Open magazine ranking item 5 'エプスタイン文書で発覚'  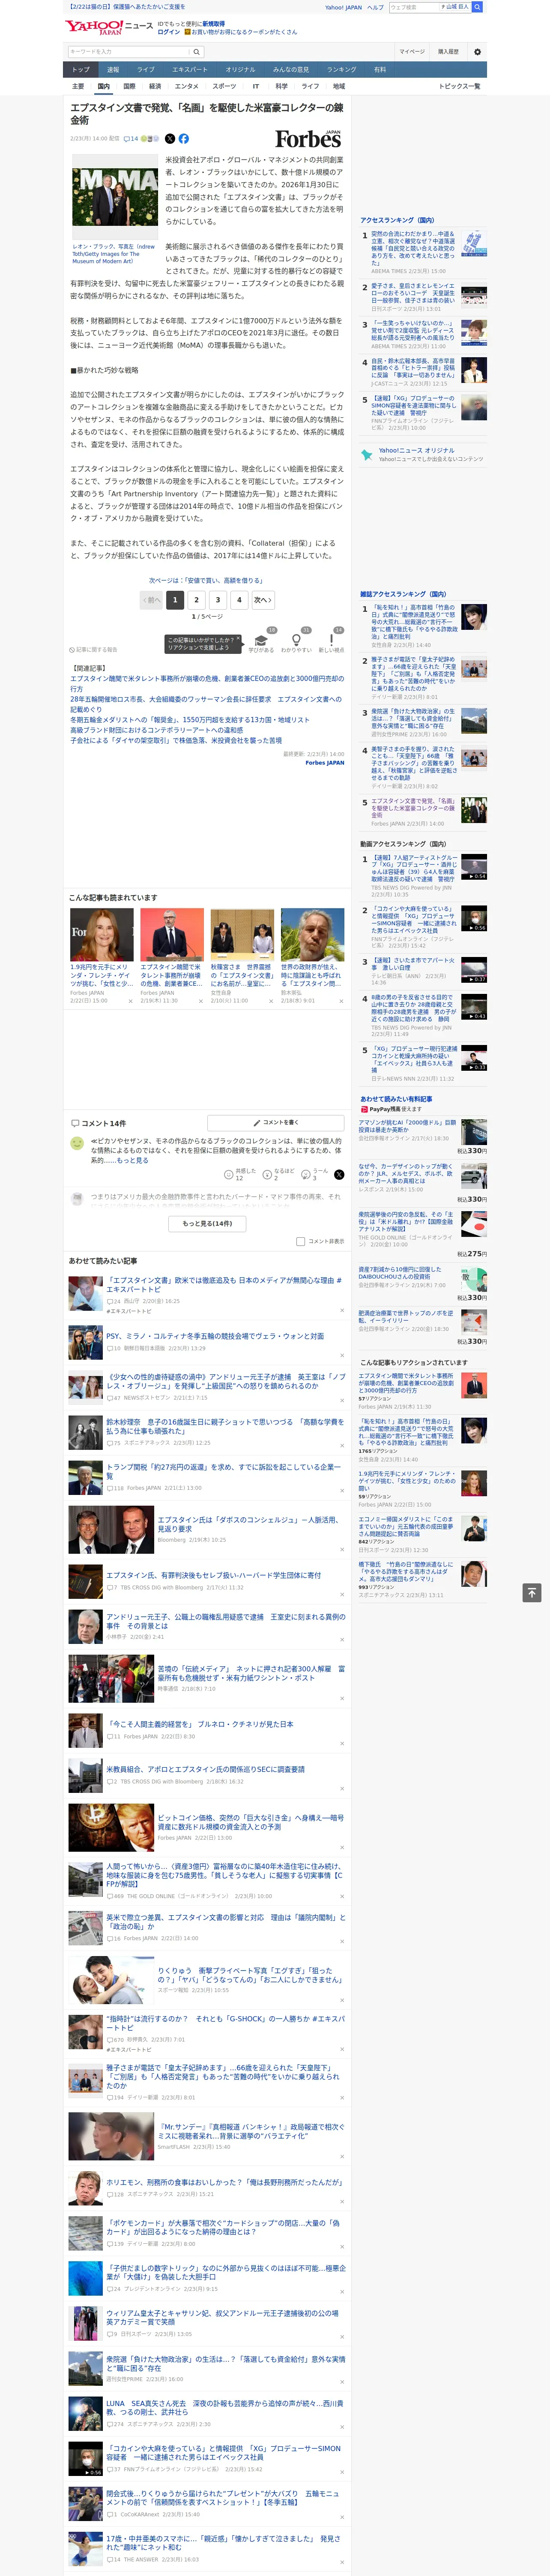424,811
